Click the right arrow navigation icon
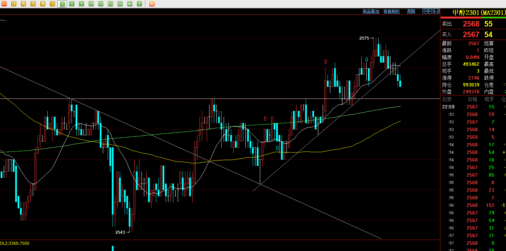Viewport: 506px width, 251px height. 431,11
